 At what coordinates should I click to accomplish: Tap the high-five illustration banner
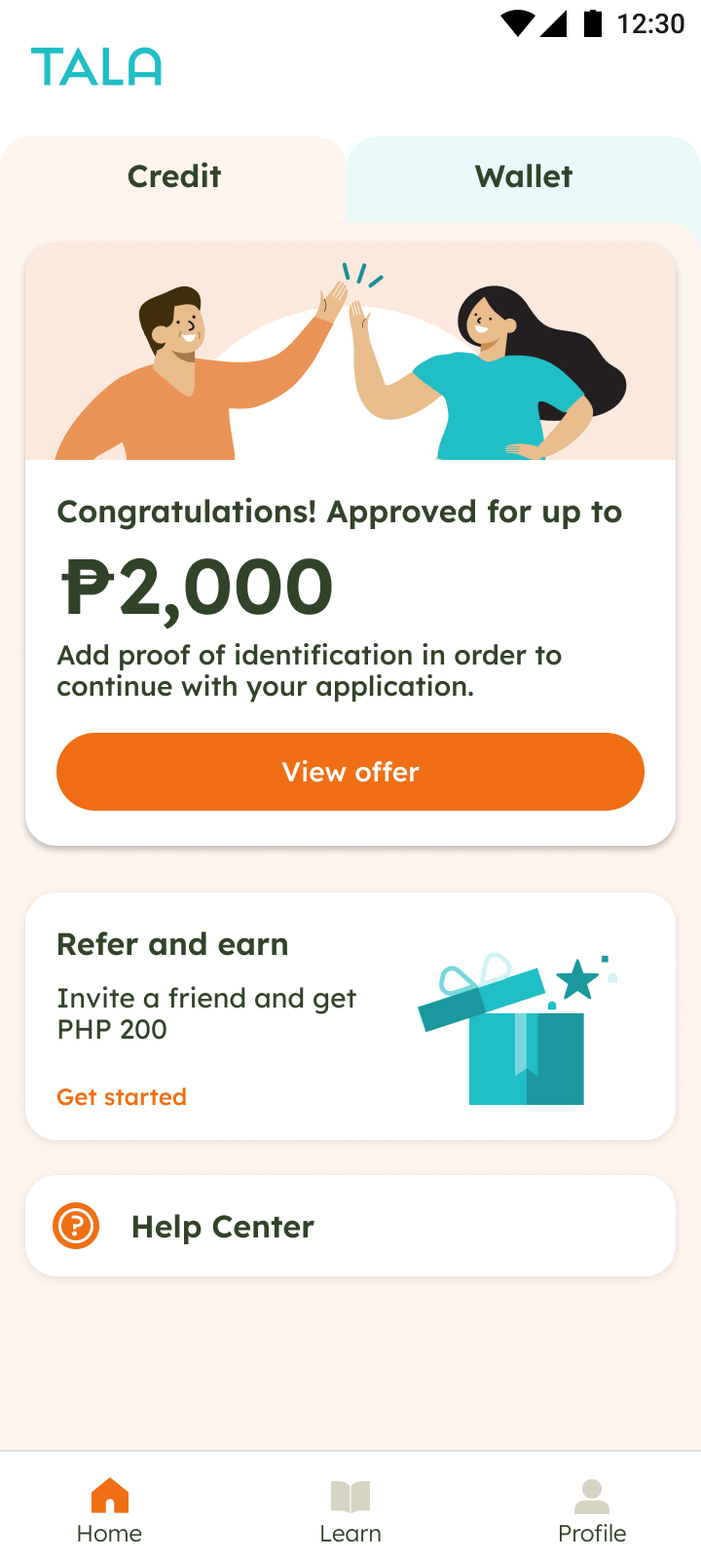click(350, 351)
